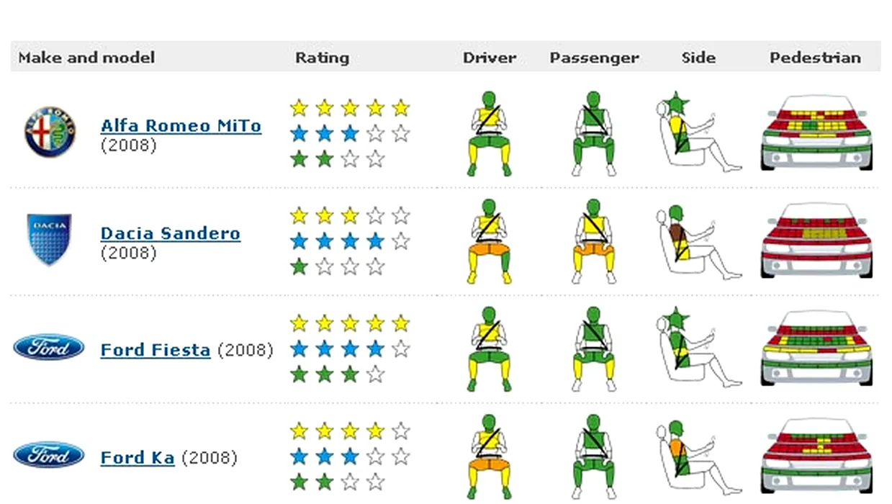
Task: Open the Ford Ka link
Action: pos(137,458)
